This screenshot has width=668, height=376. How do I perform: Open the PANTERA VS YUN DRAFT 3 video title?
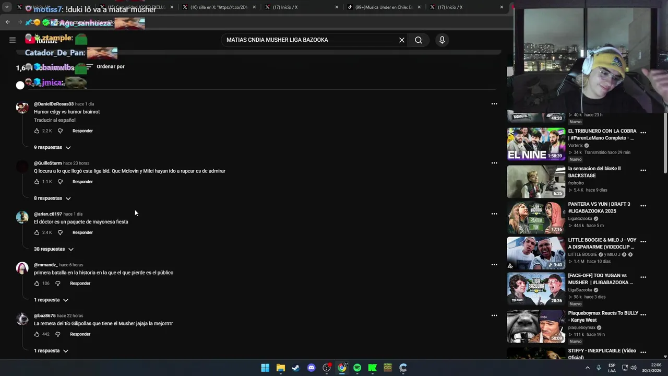(x=599, y=207)
